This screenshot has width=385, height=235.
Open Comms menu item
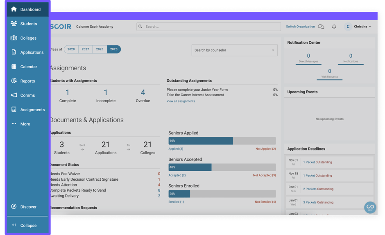click(27, 95)
